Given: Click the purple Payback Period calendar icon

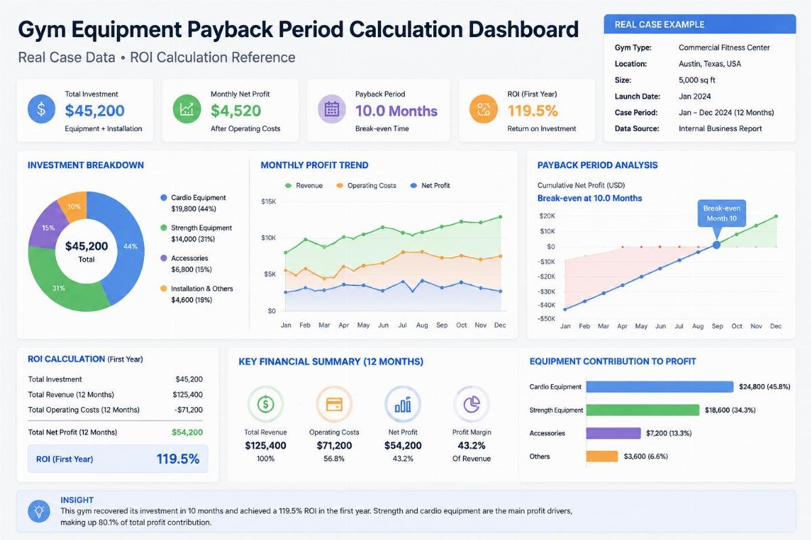Looking at the screenshot, I should [x=331, y=109].
